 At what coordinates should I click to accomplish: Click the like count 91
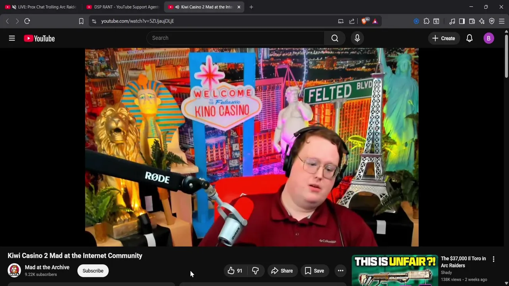click(x=239, y=271)
